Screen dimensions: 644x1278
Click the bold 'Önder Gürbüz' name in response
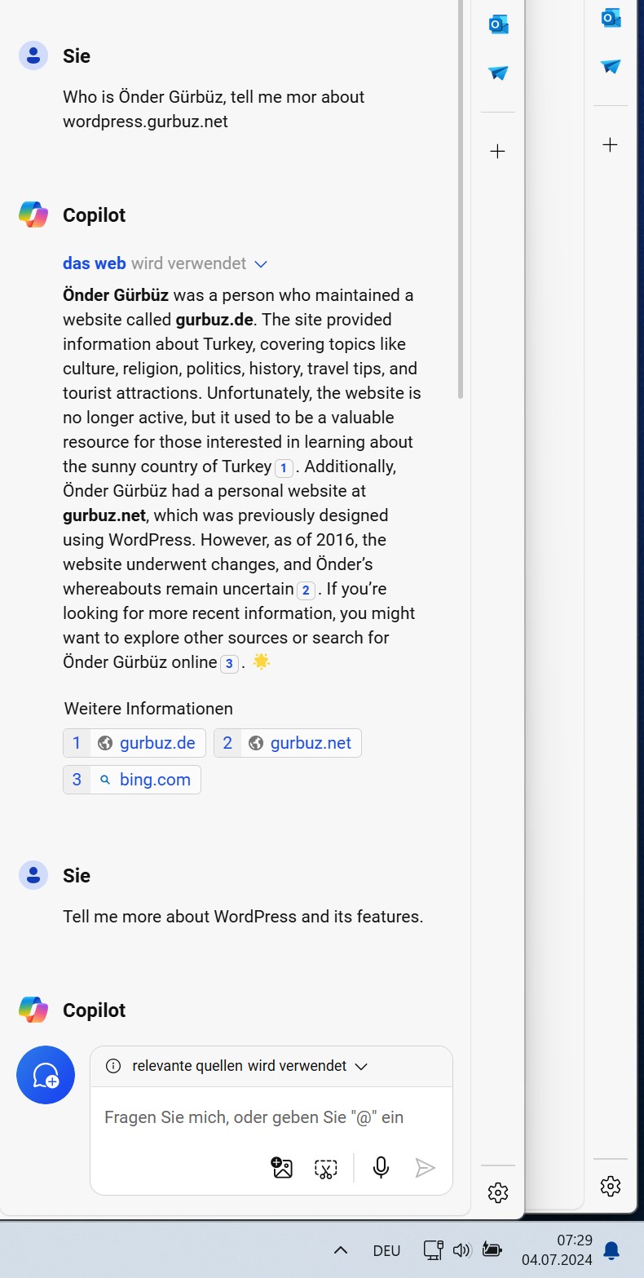117,294
